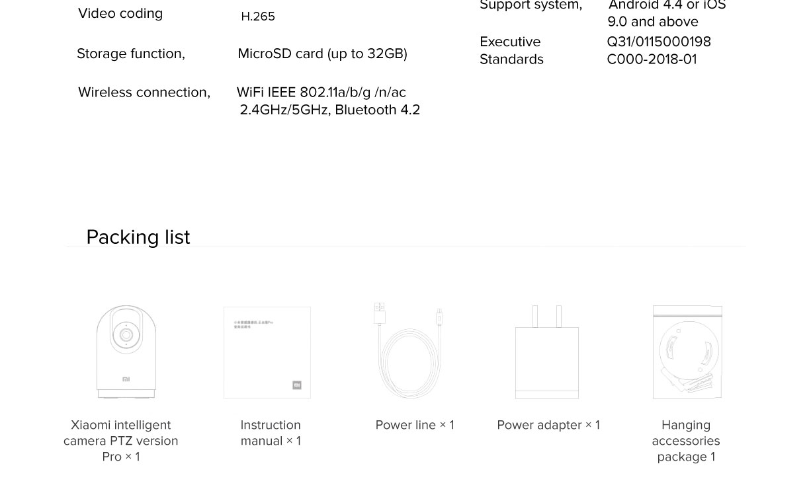
Task: Click the camera lens in the illustration
Action: coord(126,335)
